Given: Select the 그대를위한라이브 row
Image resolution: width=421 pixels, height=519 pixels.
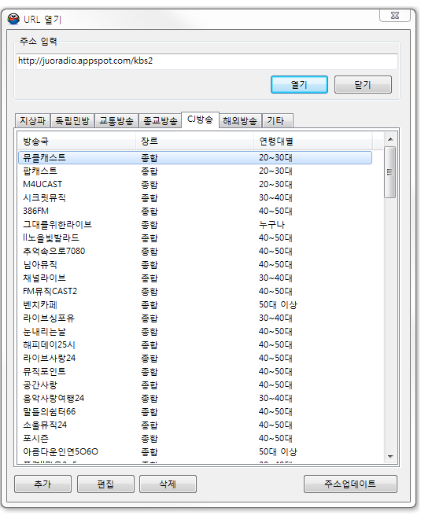Looking at the screenshot, I should pos(195,224).
